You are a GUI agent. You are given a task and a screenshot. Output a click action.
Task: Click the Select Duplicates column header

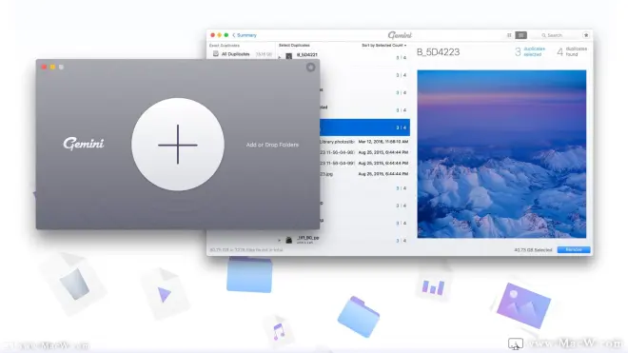pos(294,46)
